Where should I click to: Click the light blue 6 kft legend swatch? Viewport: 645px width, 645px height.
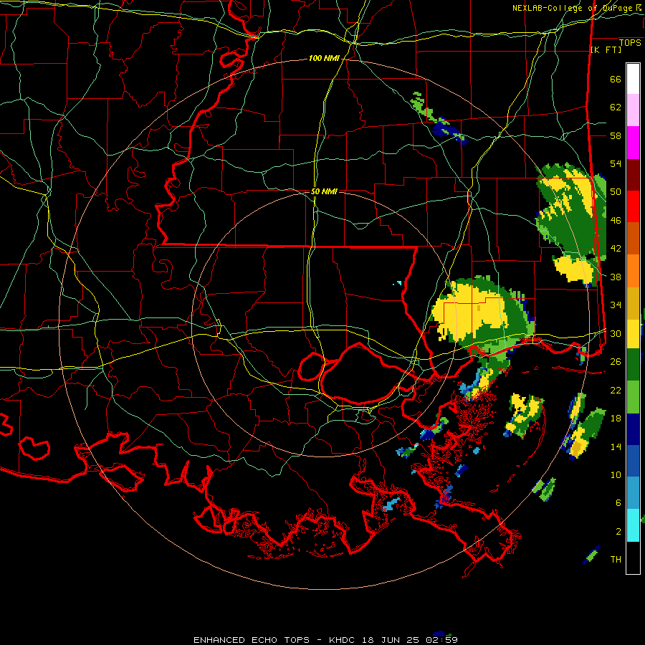[x=633, y=493]
